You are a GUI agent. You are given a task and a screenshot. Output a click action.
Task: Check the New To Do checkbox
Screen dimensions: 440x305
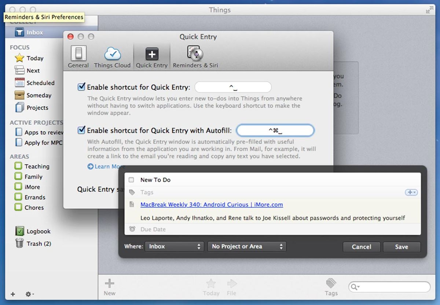(131, 180)
